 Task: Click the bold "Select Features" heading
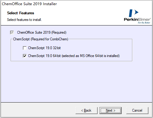pyautogui.click(x=20, y=13)
